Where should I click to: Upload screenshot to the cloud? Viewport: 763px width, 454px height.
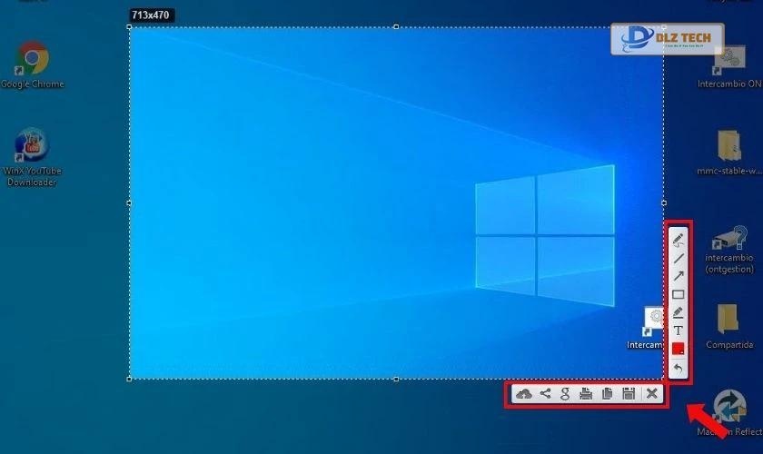click(524, 393)
